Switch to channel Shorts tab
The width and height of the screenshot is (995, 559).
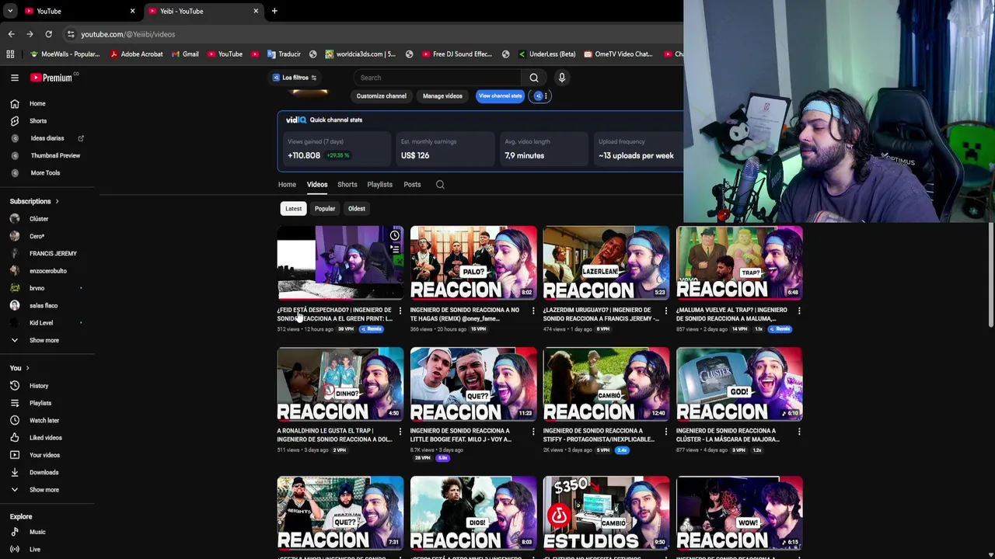347,185
